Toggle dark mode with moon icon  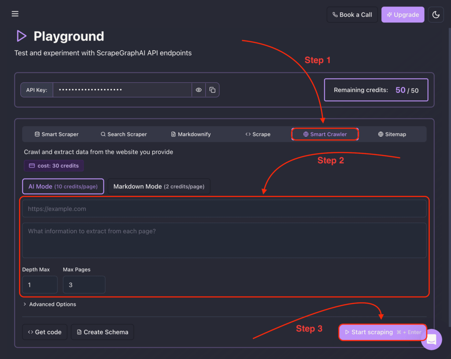coord(436,15)
